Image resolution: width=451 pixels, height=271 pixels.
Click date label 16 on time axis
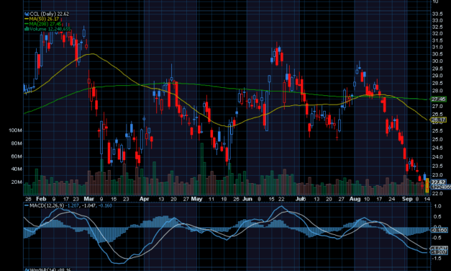114,199
